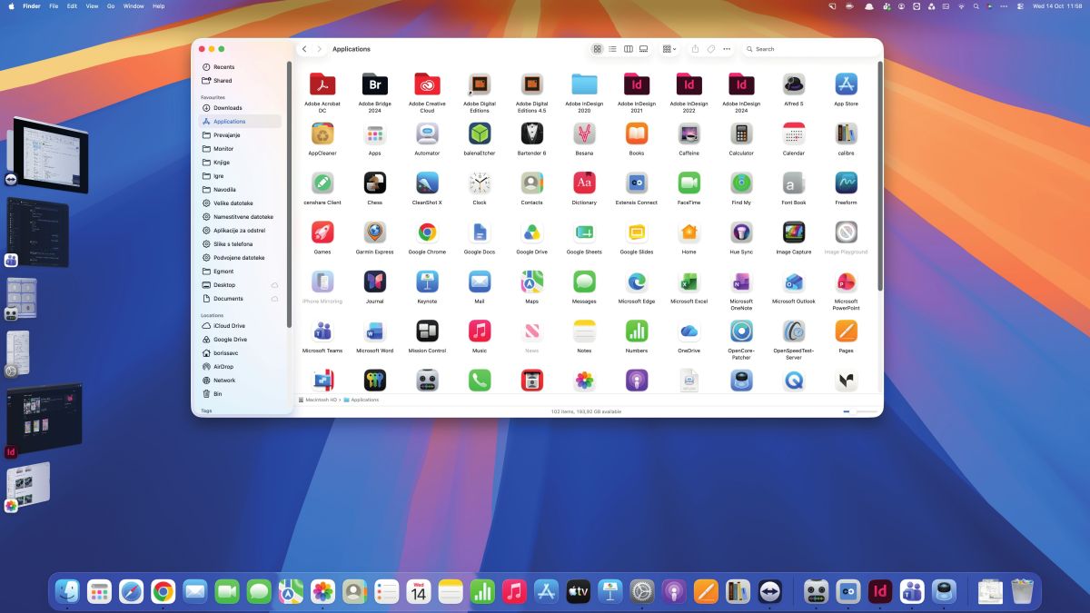
Task: Open Recents in sidebar
Action: click(x=241, y=67)
